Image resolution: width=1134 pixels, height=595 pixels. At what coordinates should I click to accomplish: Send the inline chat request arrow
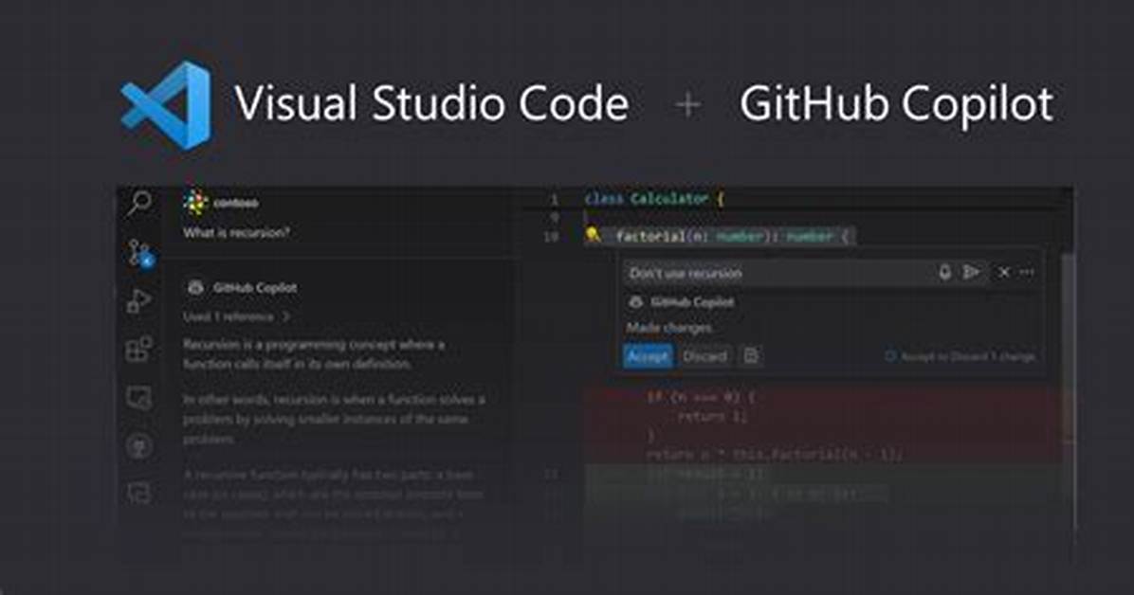click(971, 273)
